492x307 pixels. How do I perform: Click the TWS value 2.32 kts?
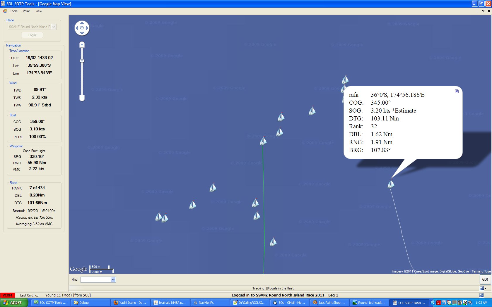pos(40,97)
